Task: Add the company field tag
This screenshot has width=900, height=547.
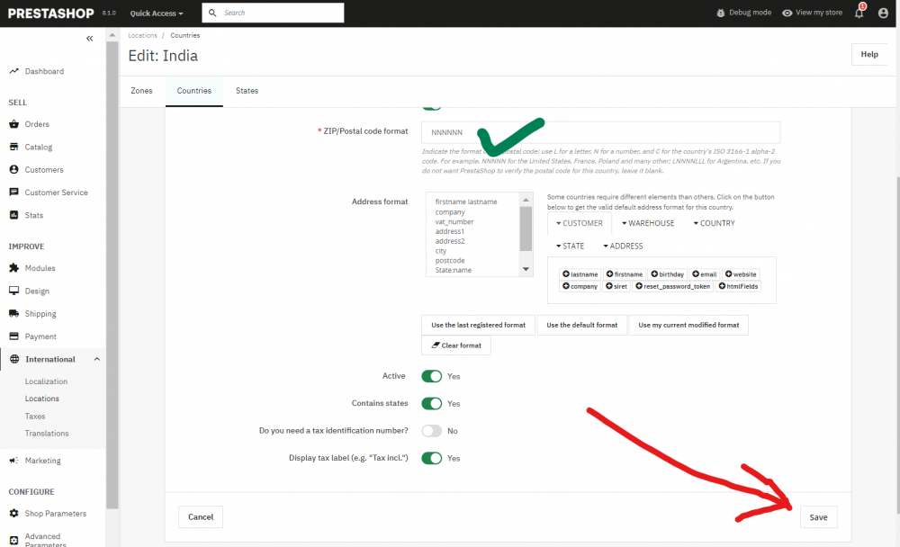Action: [x=580, y=286]
